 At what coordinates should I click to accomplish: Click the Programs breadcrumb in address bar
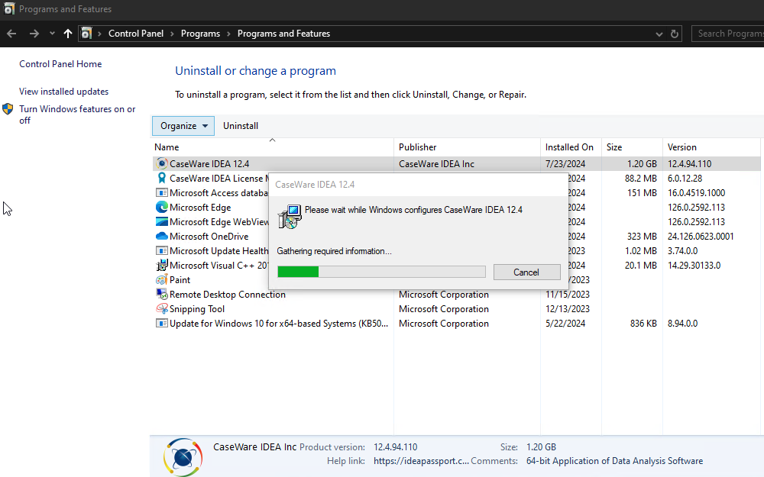[x=200, y=34]
